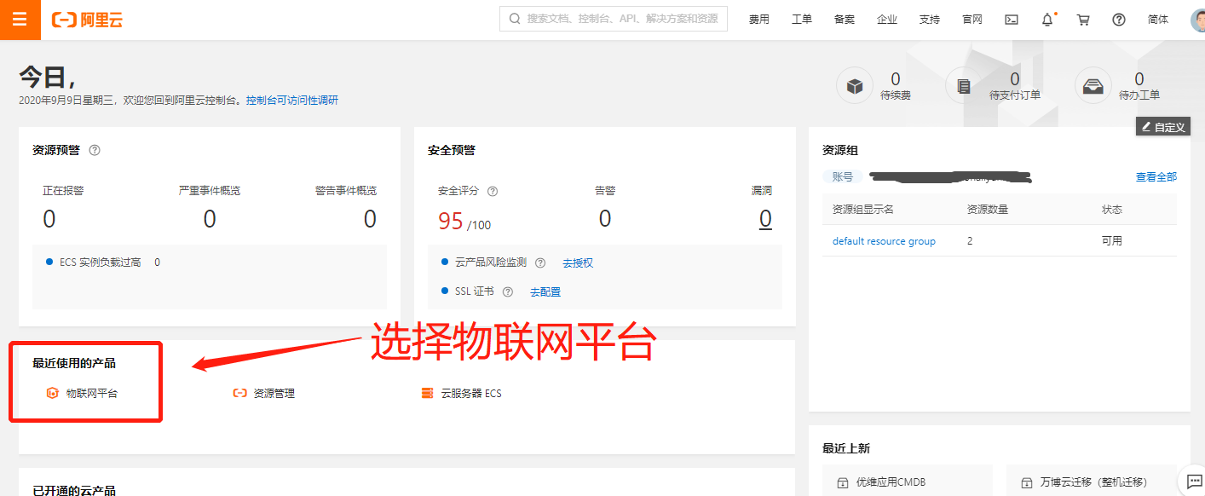1205x496 pixels.
Task: Click the pending renewal box icon
Action: point(855,86)
